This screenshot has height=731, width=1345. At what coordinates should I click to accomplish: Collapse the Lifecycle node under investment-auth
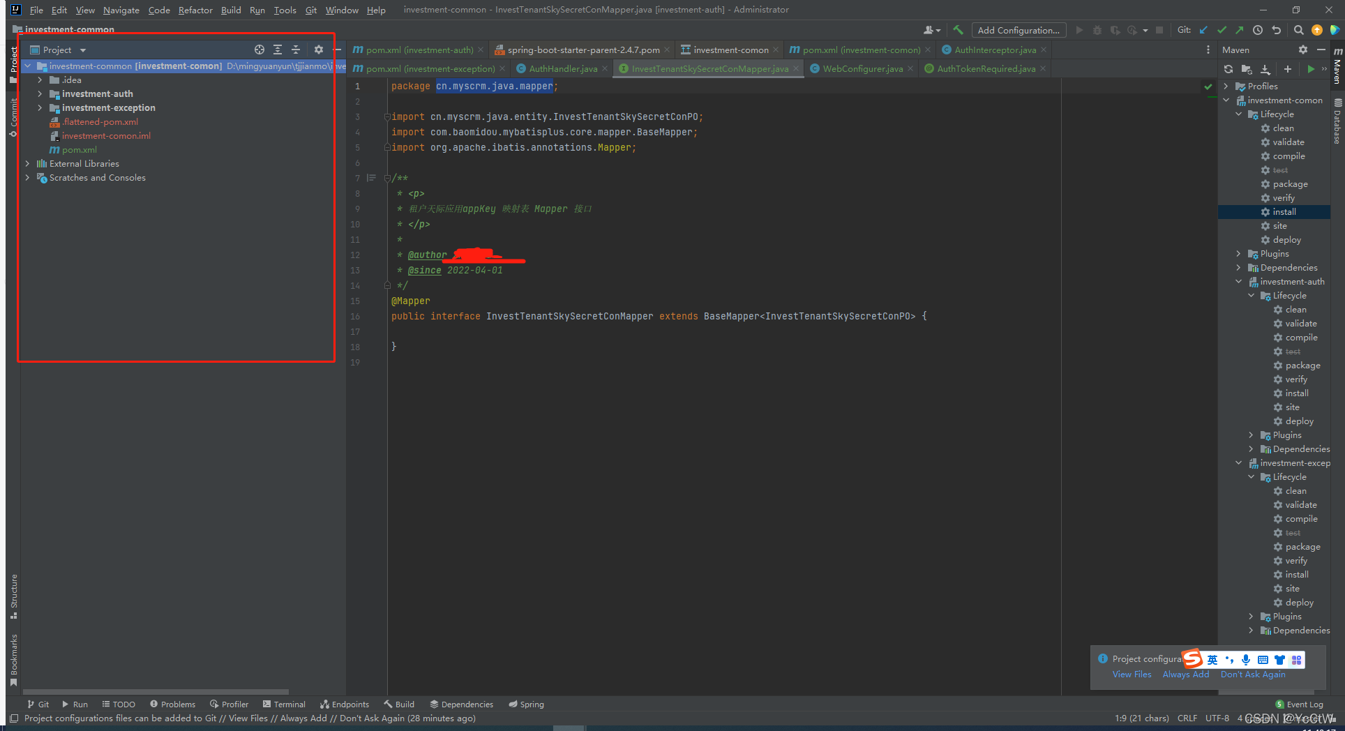coord(1251,295)
